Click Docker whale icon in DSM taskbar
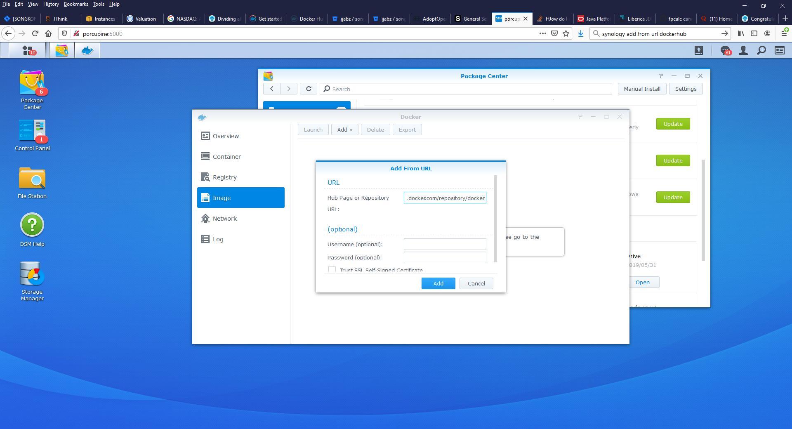 pyautogui.click(x=87, y=50)
